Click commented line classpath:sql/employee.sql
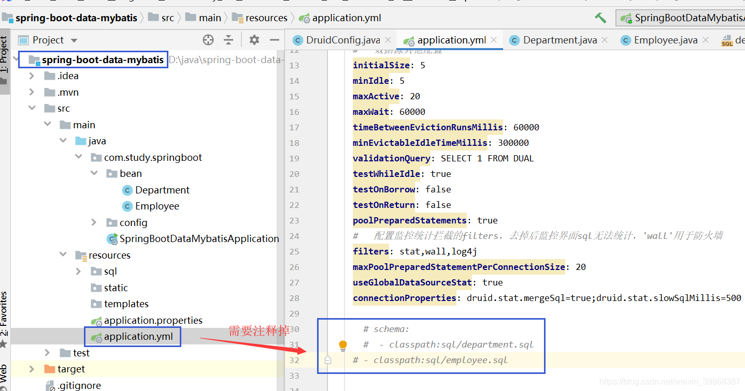Image resolution: width=745 pixels, height=391 pixels. (430, 360)
